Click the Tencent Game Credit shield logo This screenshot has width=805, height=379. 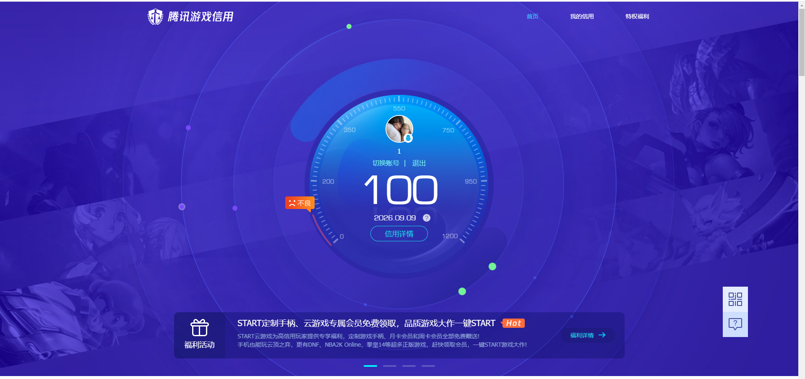click(155, 17)
